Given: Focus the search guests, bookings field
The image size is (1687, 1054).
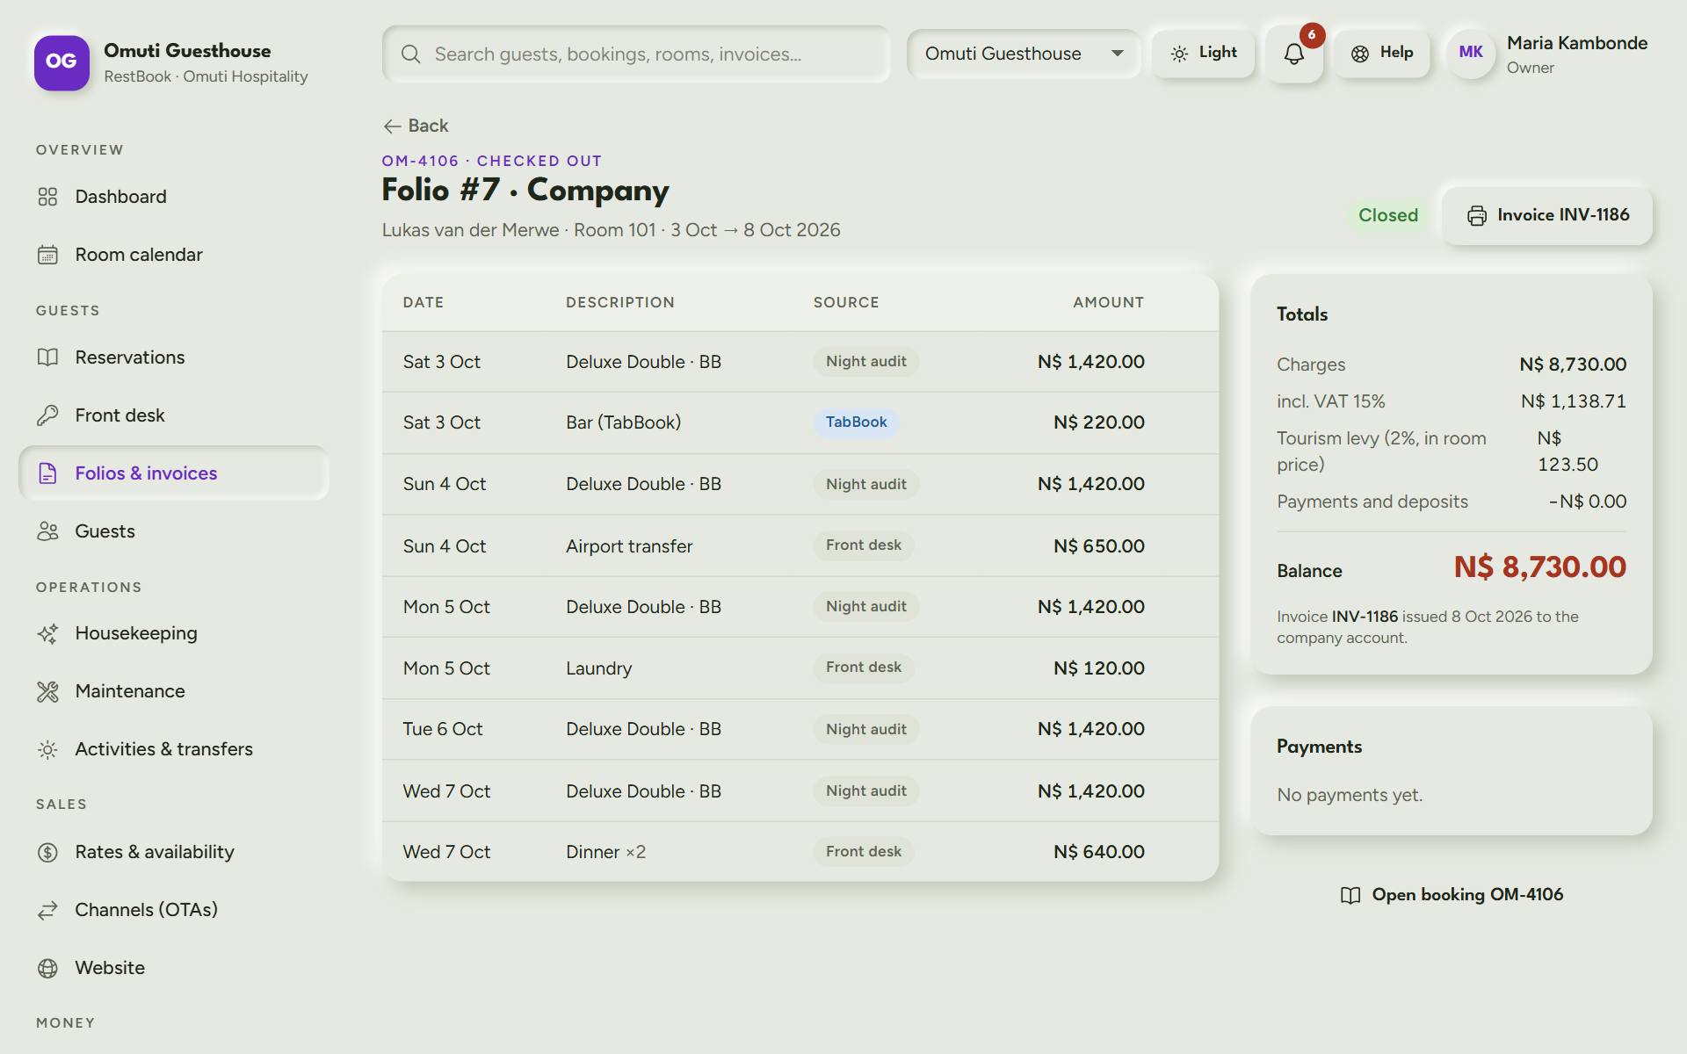Looking at the screenshot, I should tap(636, 54).
